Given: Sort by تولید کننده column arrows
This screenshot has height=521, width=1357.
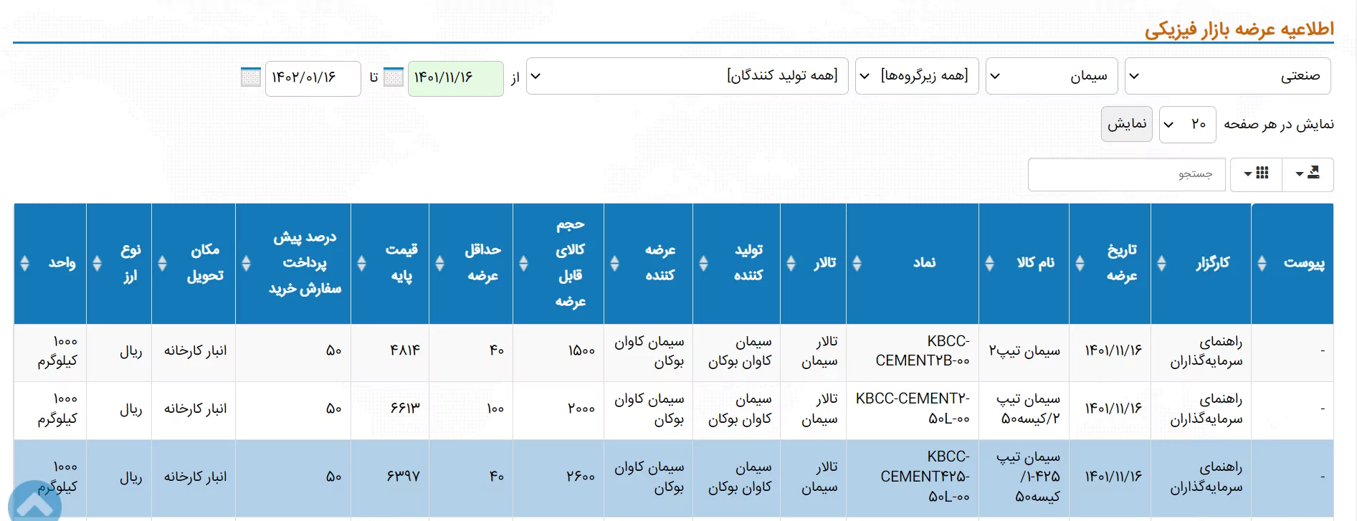Looking at the screenshot, I should click(x=703, y=263).
